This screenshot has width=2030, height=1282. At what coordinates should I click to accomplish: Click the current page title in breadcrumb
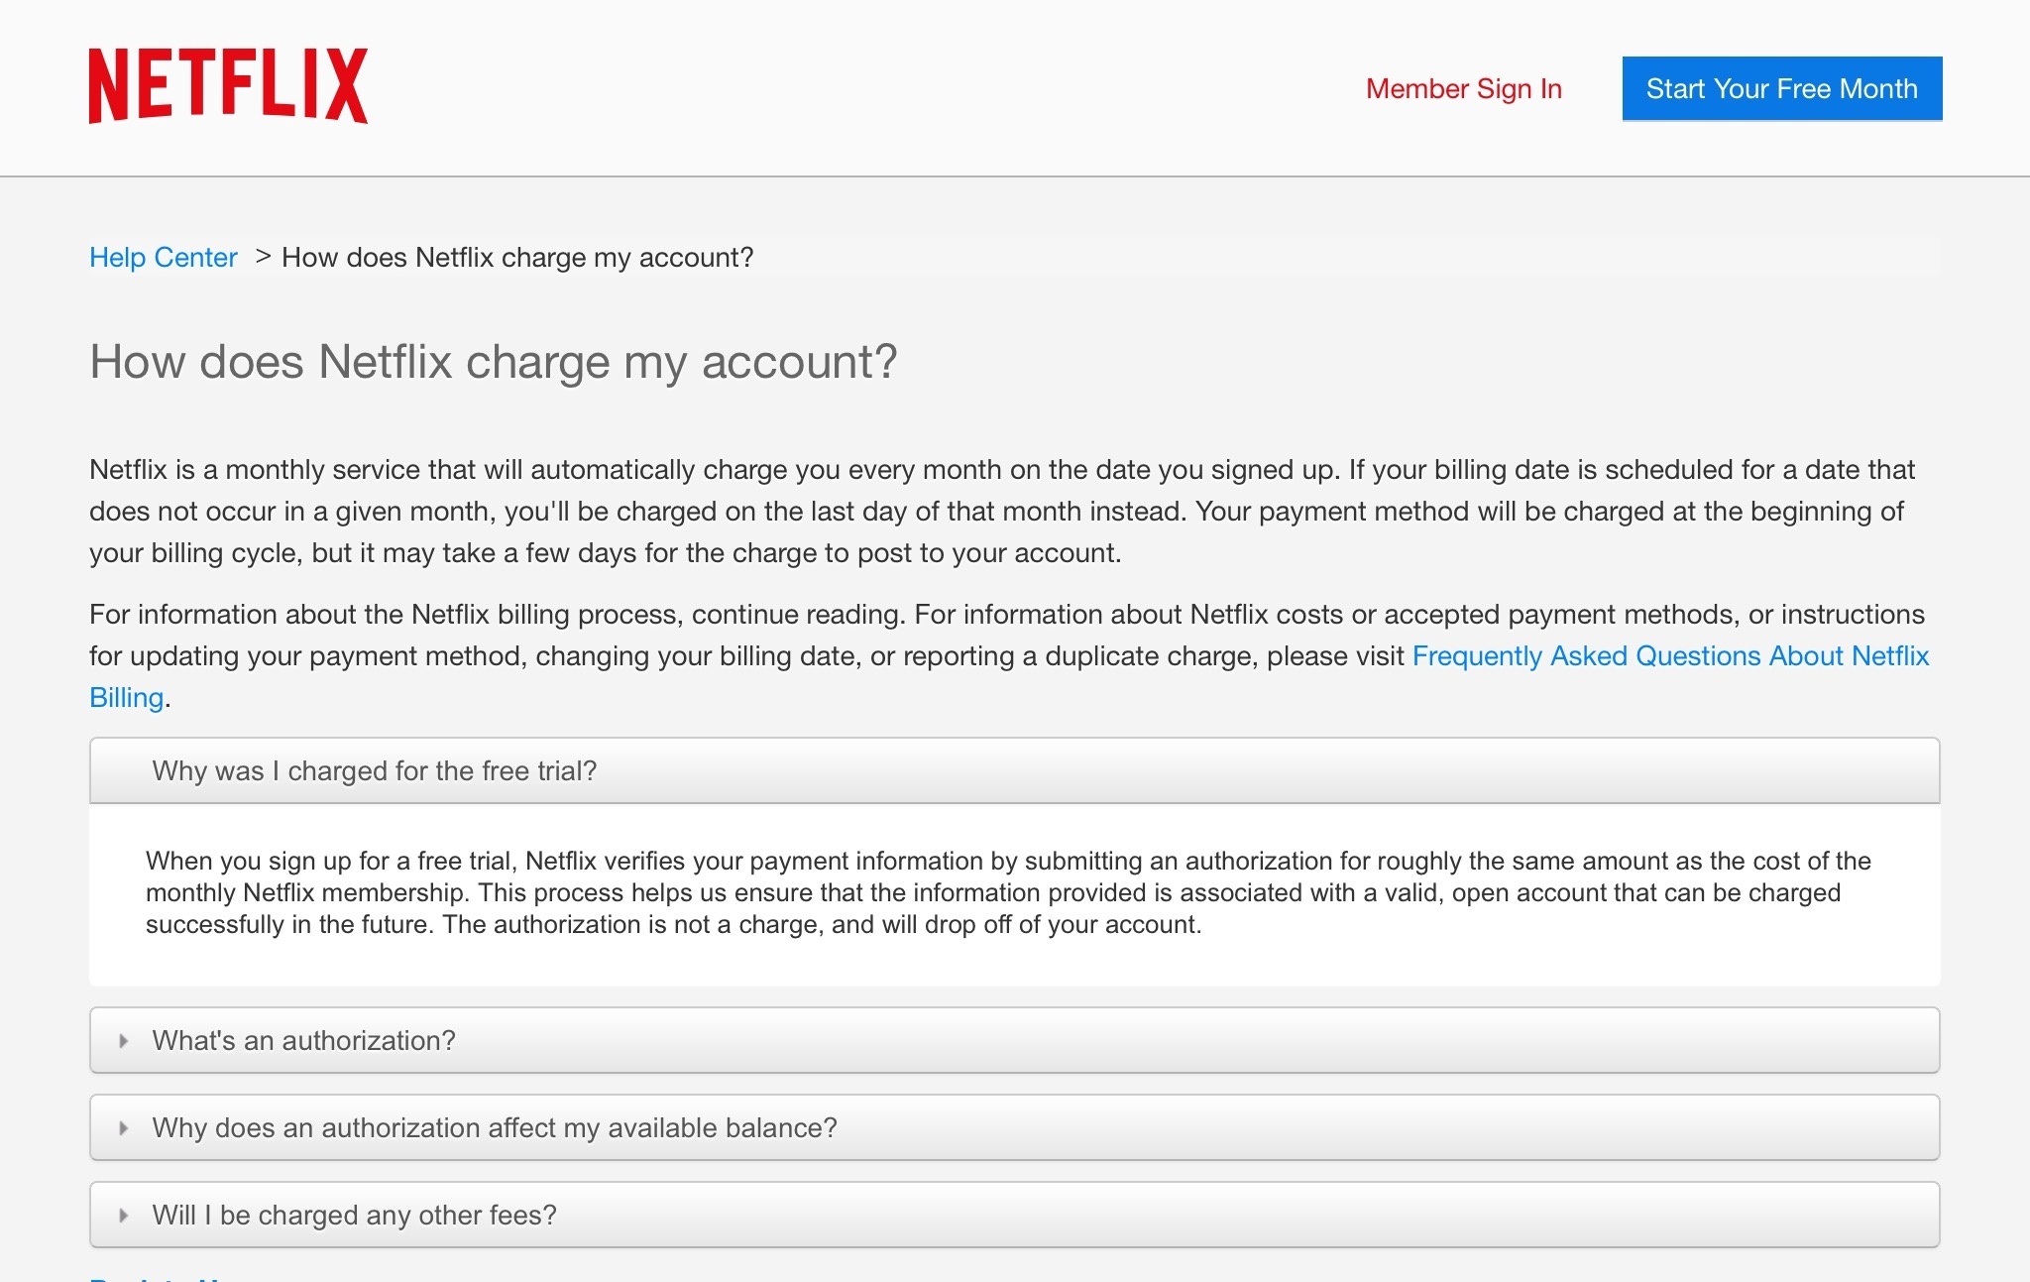point(517,258)
